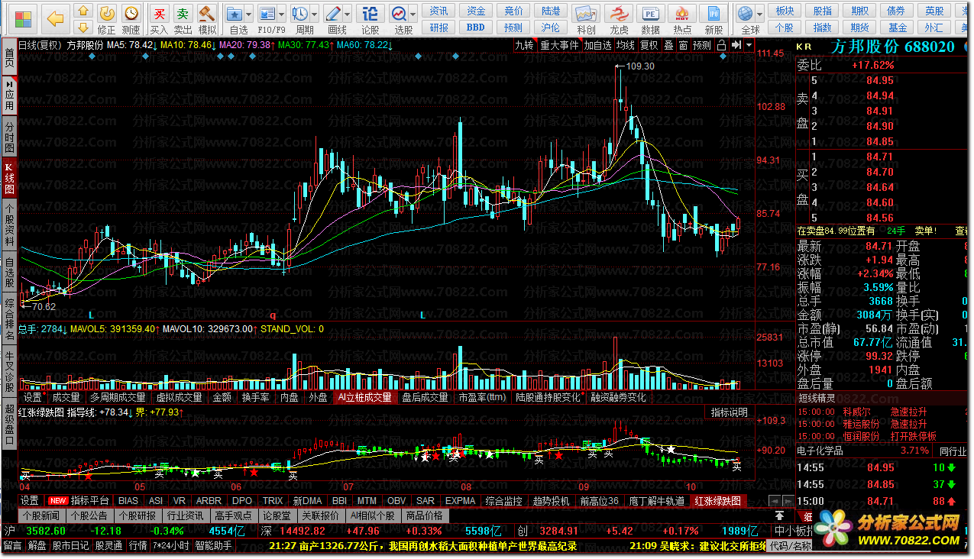Toggle the 叠 overlay chart option
The image size is (974, 559).
pyautogui.click(x=668, y=45)
